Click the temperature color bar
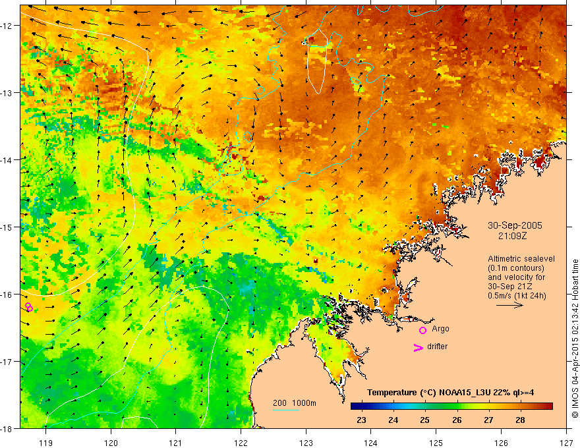Screen dimensions: 580x448 click(x=451, y=406)
